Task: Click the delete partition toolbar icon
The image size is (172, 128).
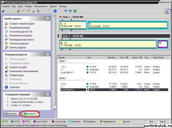Action: tap(18, 11)
